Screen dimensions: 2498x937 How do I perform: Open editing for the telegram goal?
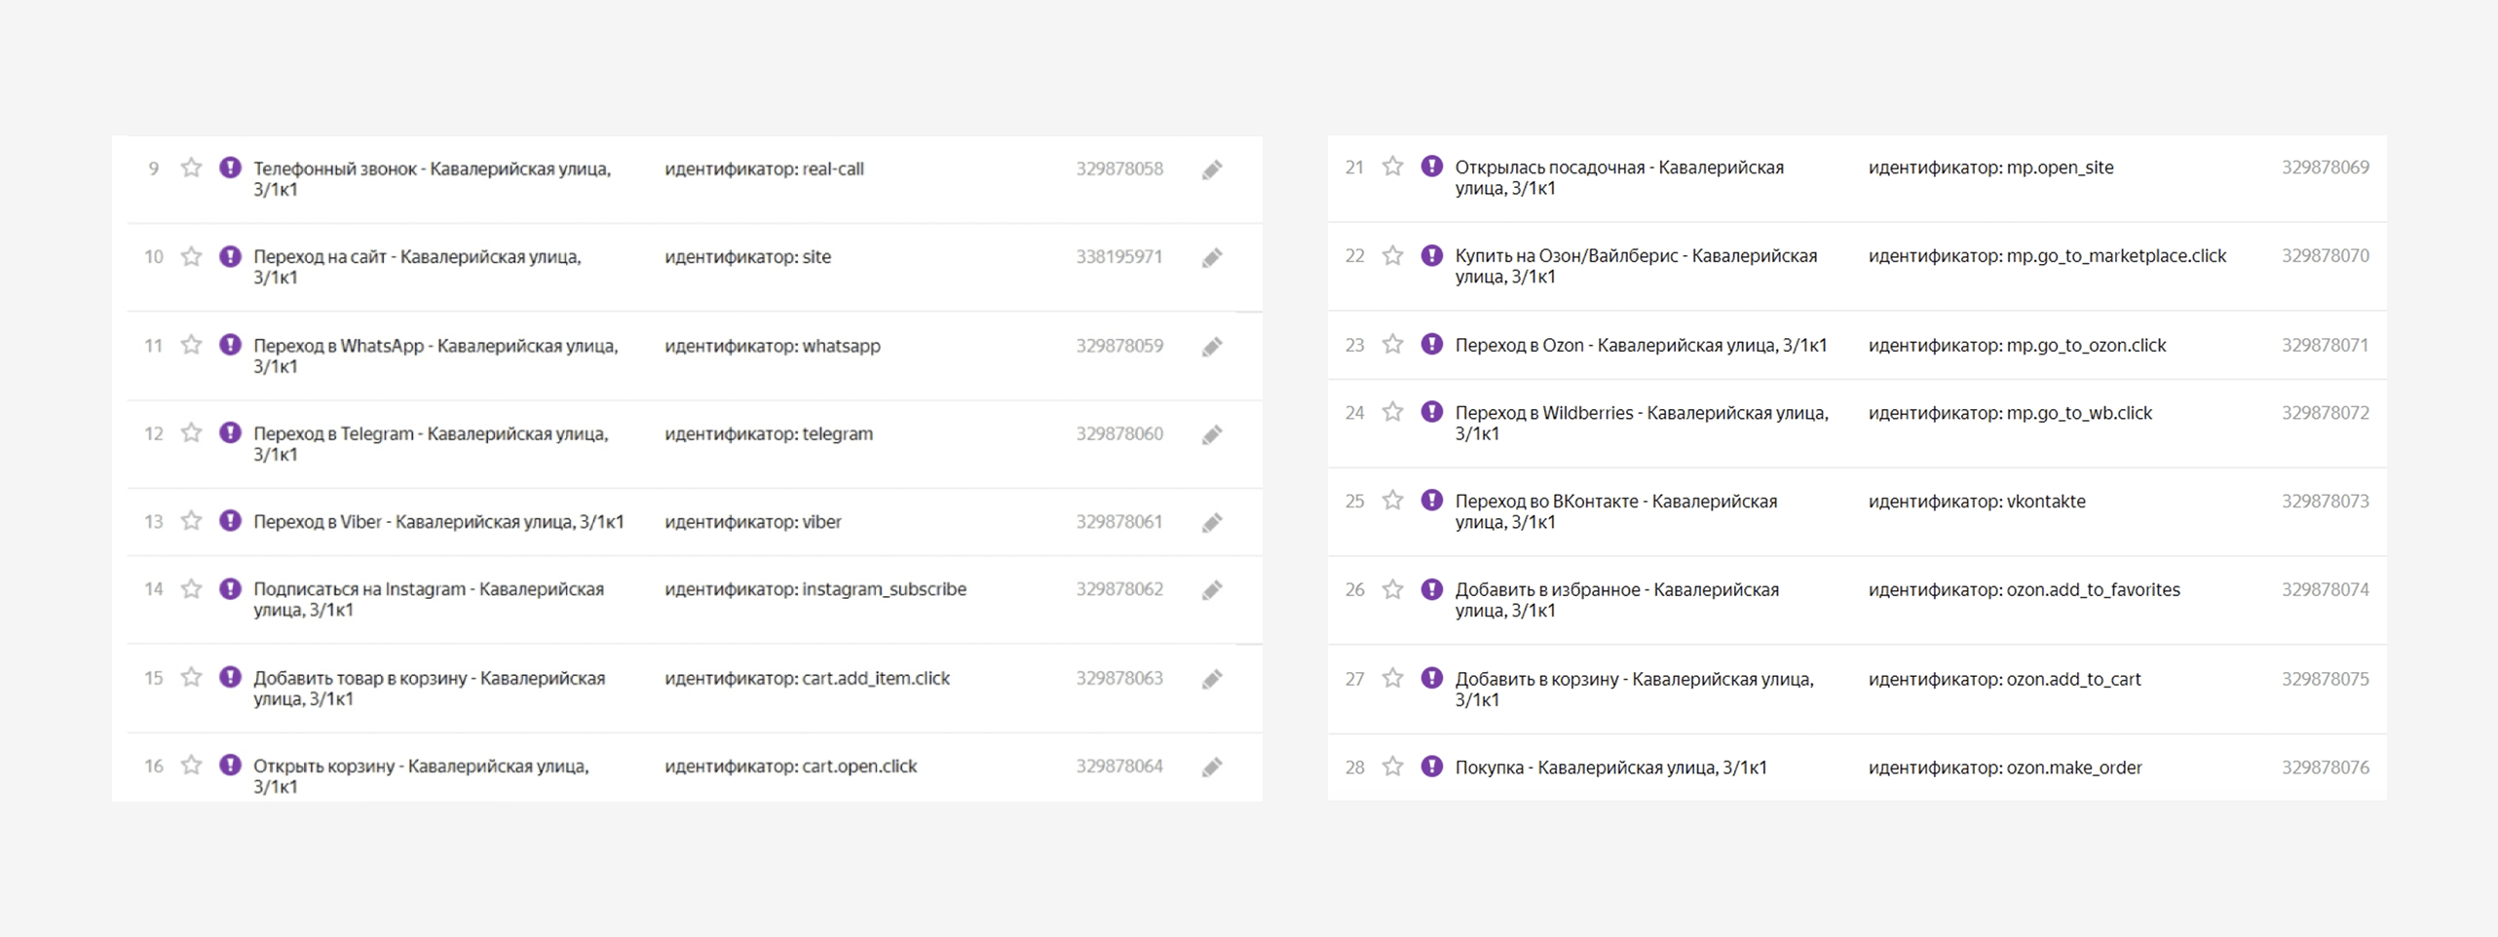(1211, 434)
